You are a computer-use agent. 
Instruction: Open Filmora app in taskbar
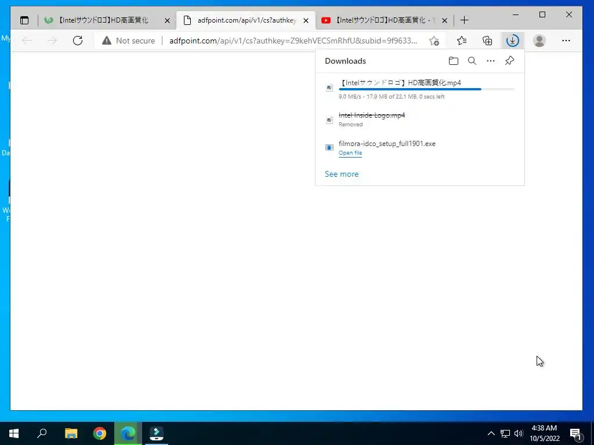tap(157, 433)
